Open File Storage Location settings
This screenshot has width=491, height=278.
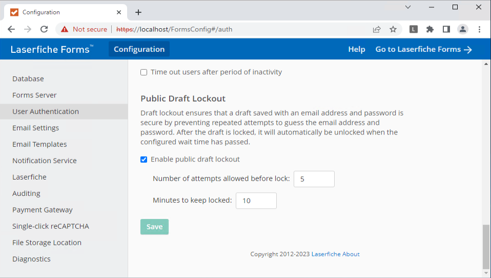(64, 243)
